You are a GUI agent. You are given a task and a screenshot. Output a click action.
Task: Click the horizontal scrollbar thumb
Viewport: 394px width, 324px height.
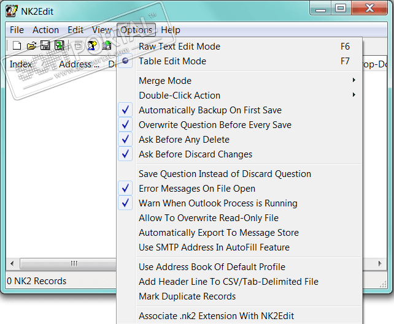pos(68,263)
